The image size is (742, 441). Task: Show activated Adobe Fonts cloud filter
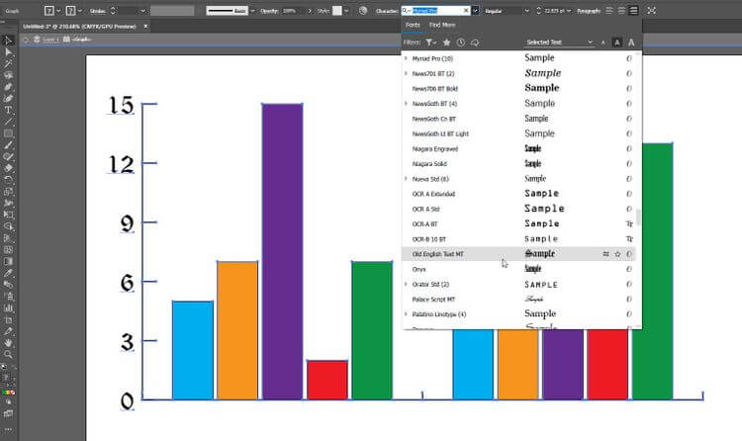[x=476, y=43]
